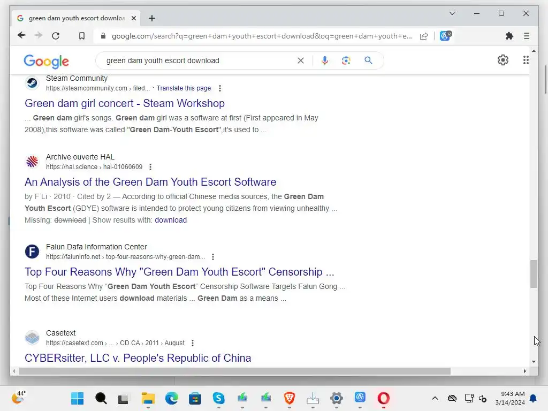The height and width of the screenshot is (411, 548).
Task: Click the vertical scrollbar thumb
Action: tap(534, 273)
